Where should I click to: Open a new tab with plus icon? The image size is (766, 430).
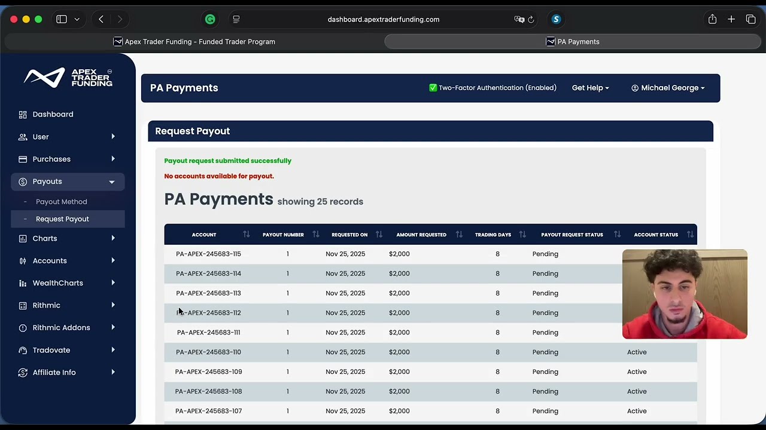click(x=731, y=19)
